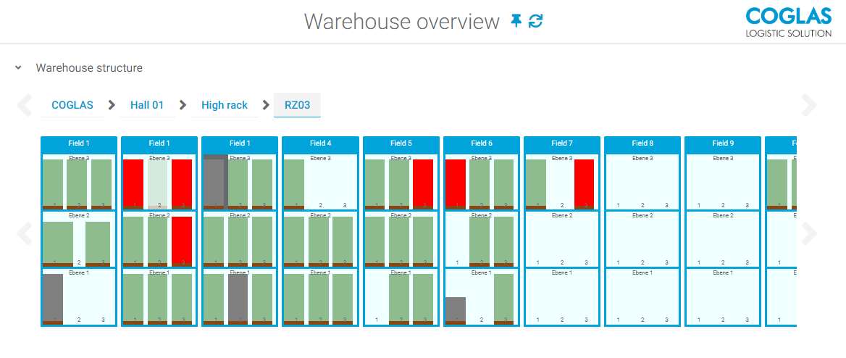The width and height of the screenshot is (846, 358).
Task: Select the RZ03 breadcrumb tab
Action: 297,105
